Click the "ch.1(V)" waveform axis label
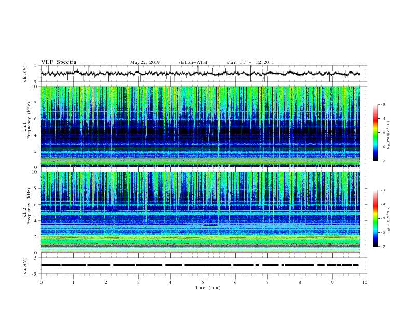411x317 pixels. [25, 74]
